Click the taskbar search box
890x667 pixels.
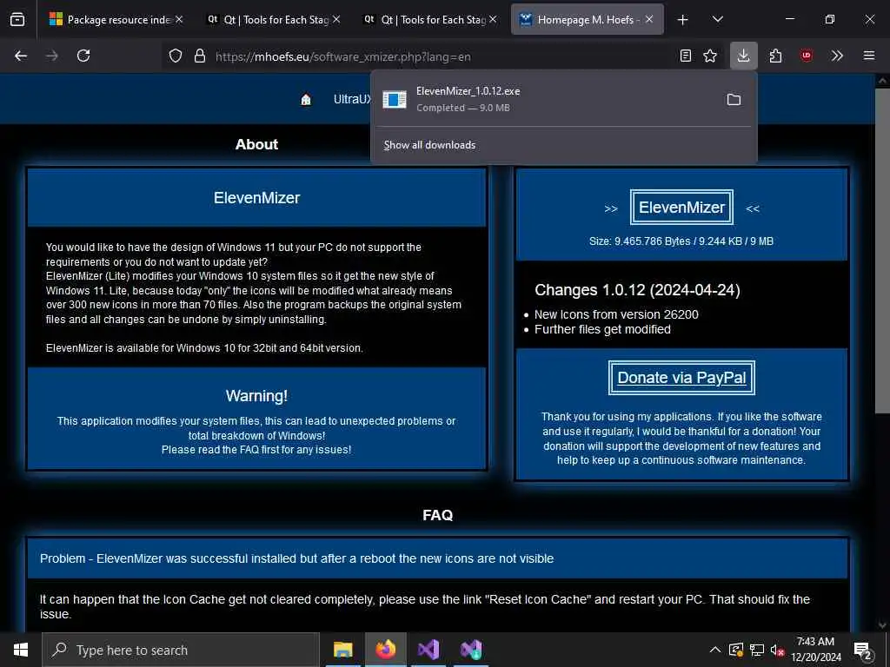click(x=181, y=650)
